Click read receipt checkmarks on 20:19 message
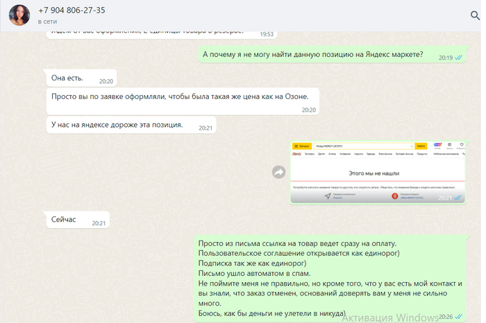The width and height of the screenshot is (486, 323). click(x=458, y=58)
